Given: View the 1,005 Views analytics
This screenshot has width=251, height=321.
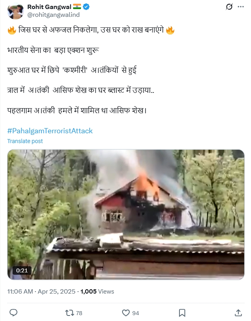Looking at the screenshot, I should [x=97, y=291].
